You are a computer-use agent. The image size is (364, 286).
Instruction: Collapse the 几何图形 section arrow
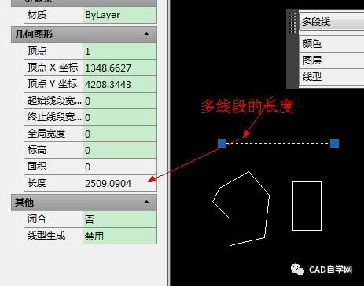147,34
